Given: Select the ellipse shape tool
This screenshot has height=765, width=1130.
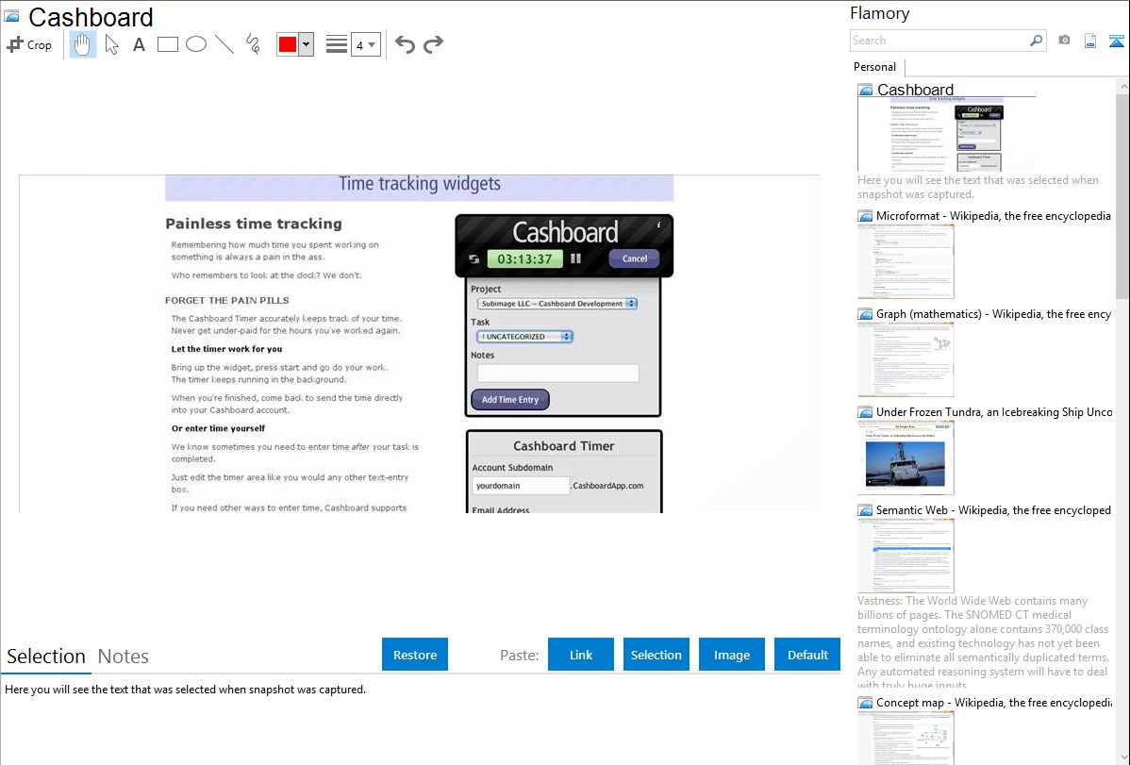Looking at the screenshot, I should click(196, 44).
